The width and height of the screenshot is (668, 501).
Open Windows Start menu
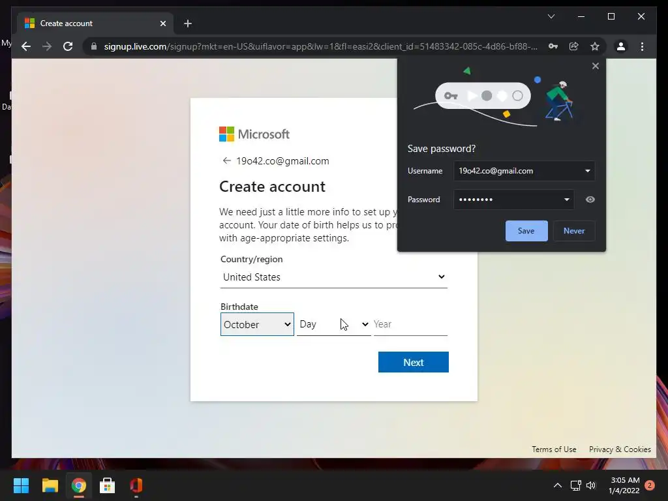(21, 485)
